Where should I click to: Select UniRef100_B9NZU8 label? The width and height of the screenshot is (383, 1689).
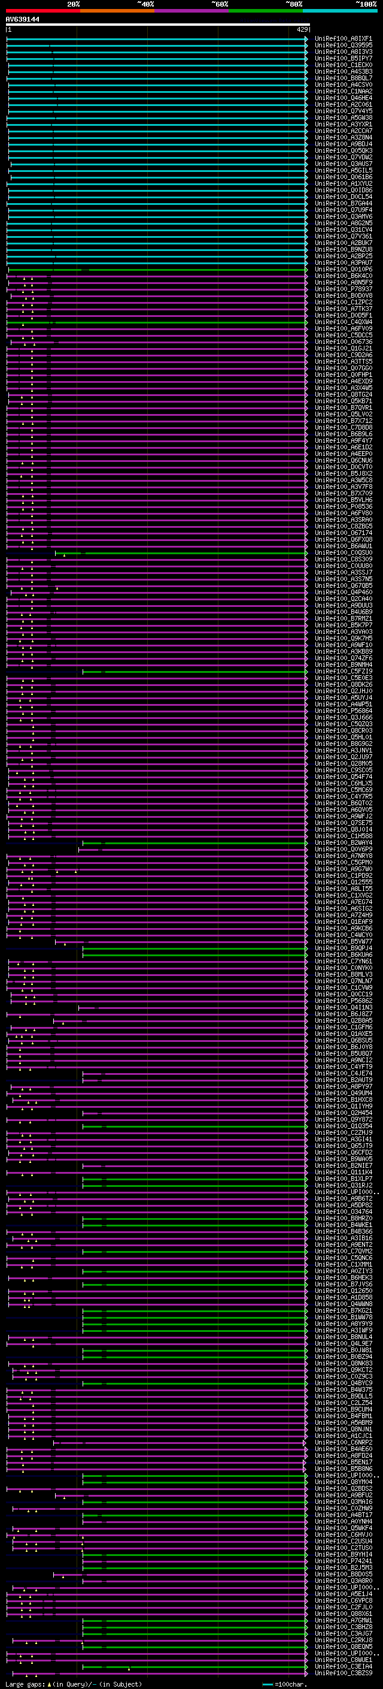point(343,249)
